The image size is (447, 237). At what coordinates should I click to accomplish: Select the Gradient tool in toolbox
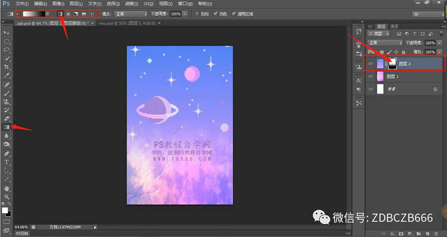tap(6, 127)
